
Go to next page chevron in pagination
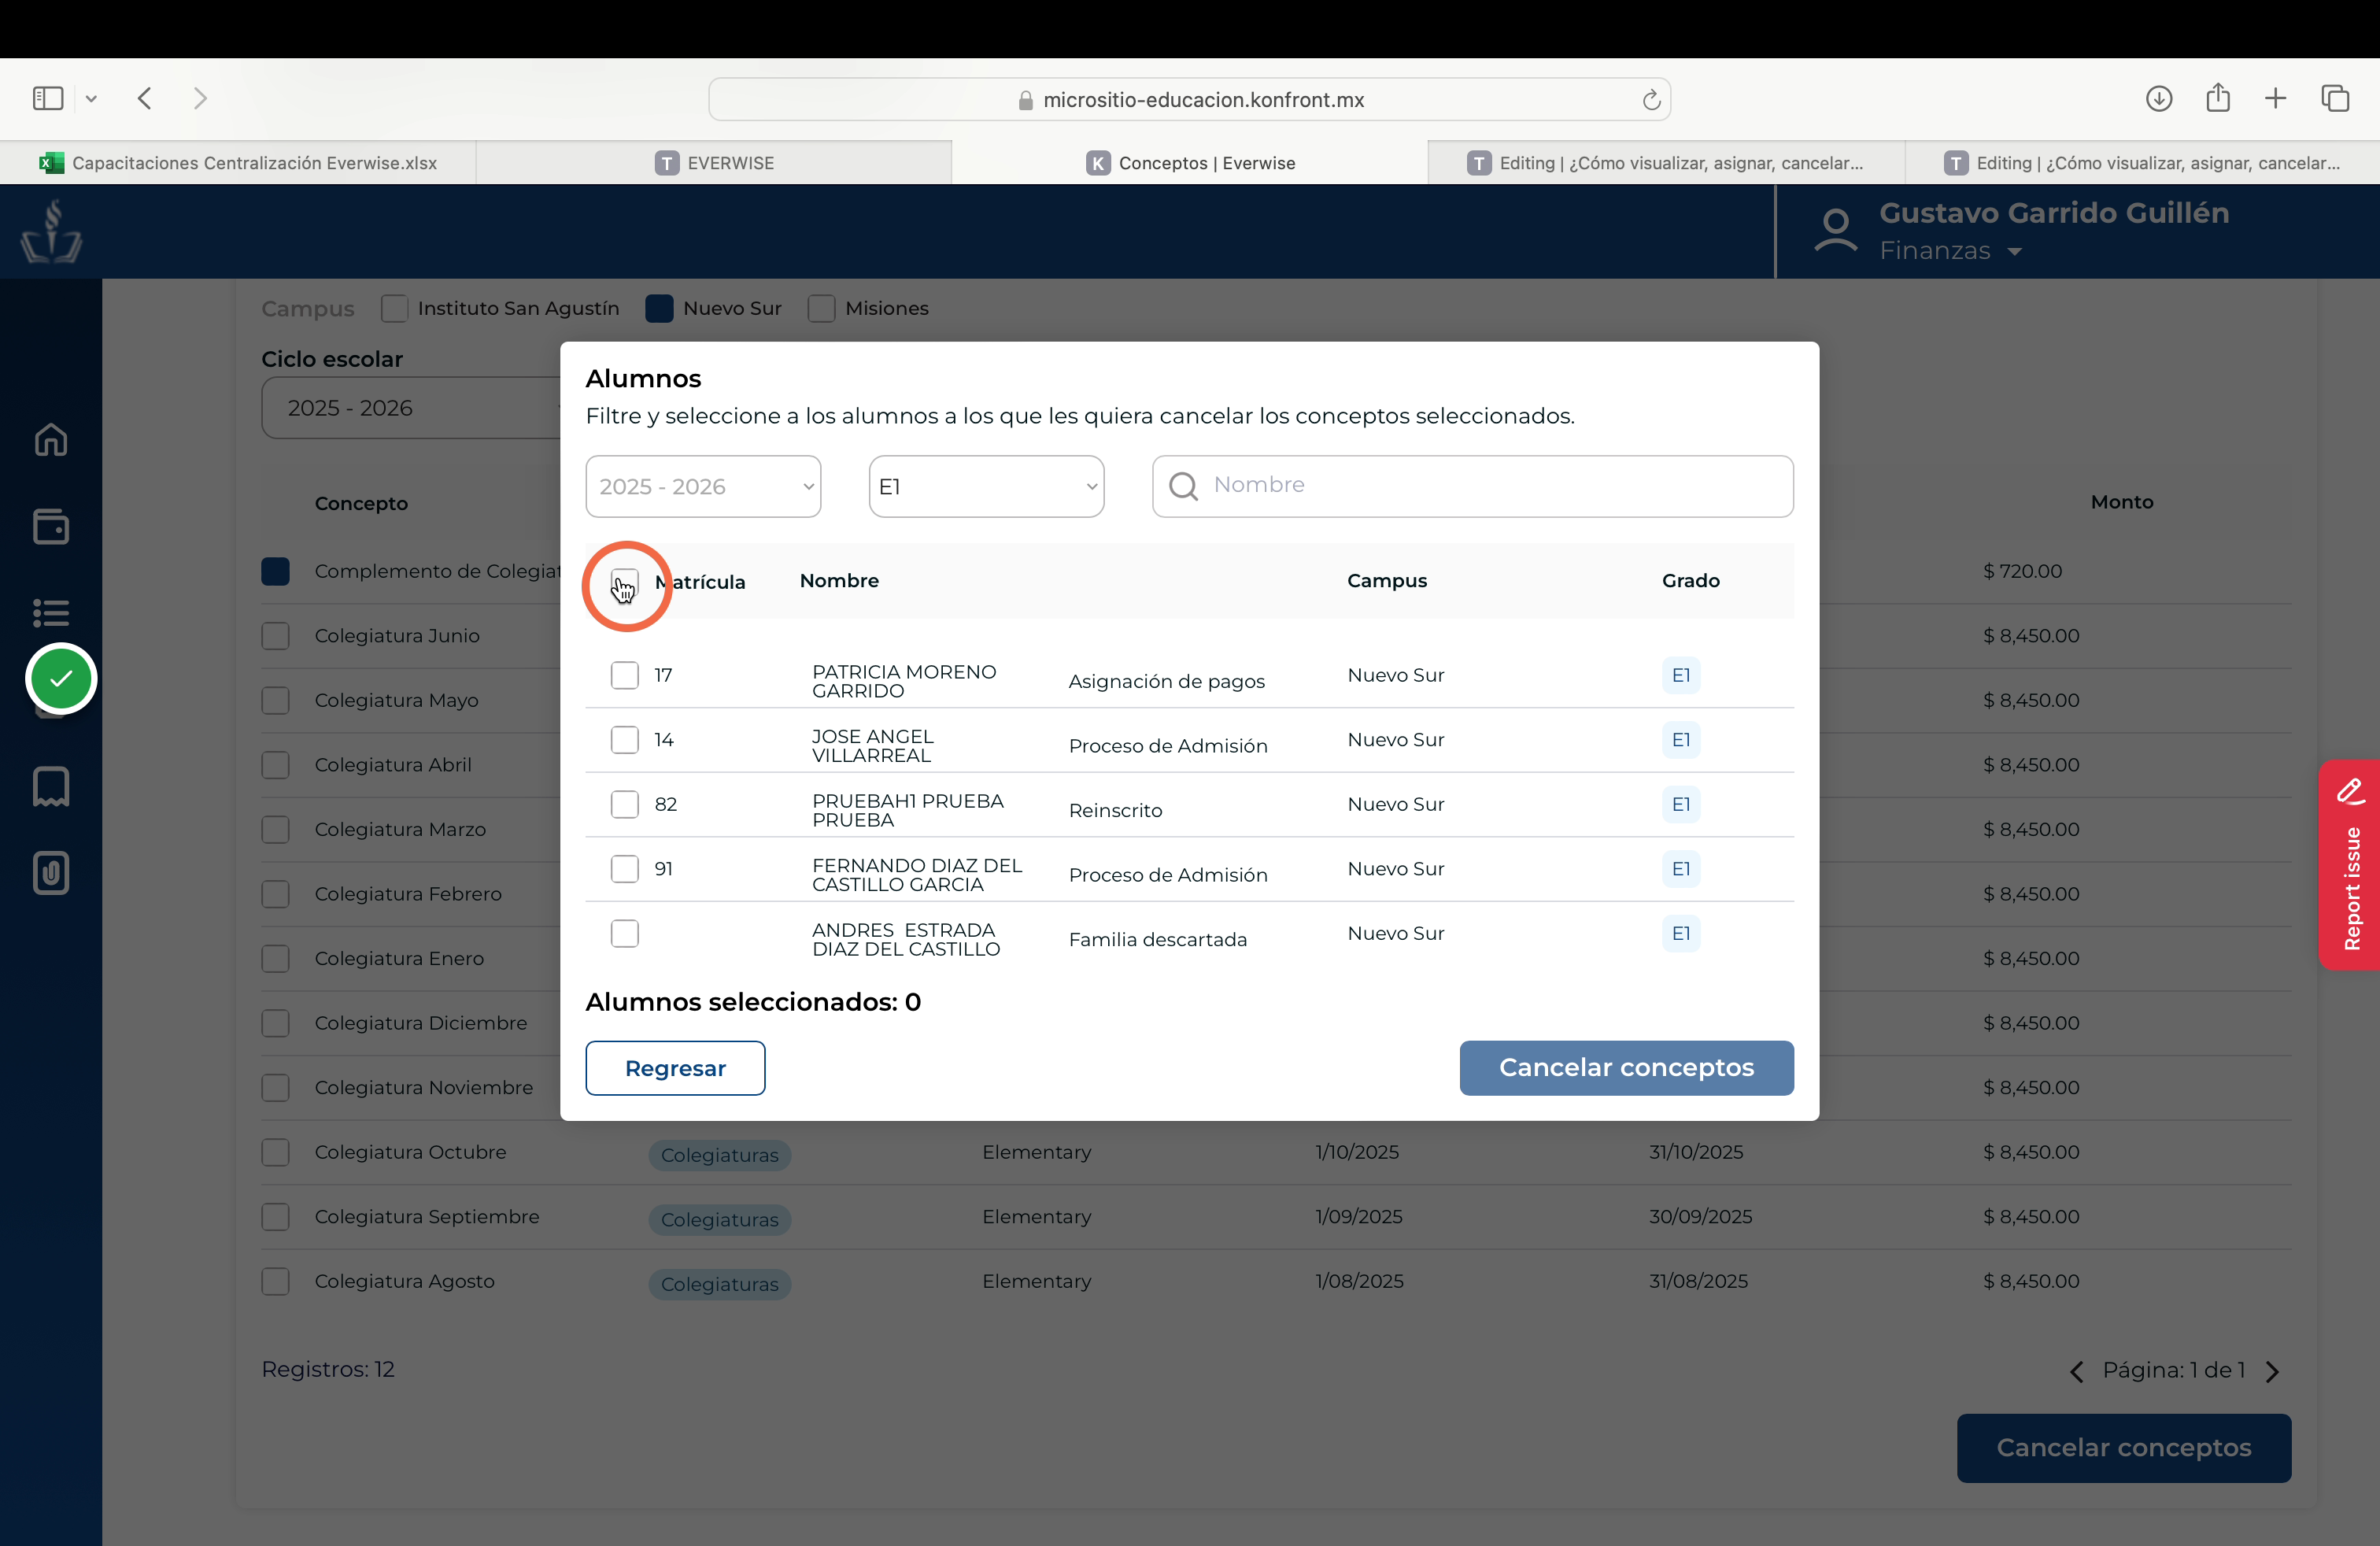click(x=2273, y=1371)
